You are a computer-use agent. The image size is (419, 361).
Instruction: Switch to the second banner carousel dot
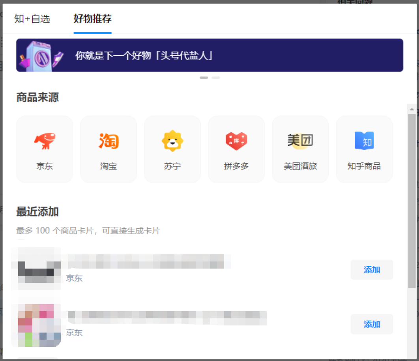(215, 78)
